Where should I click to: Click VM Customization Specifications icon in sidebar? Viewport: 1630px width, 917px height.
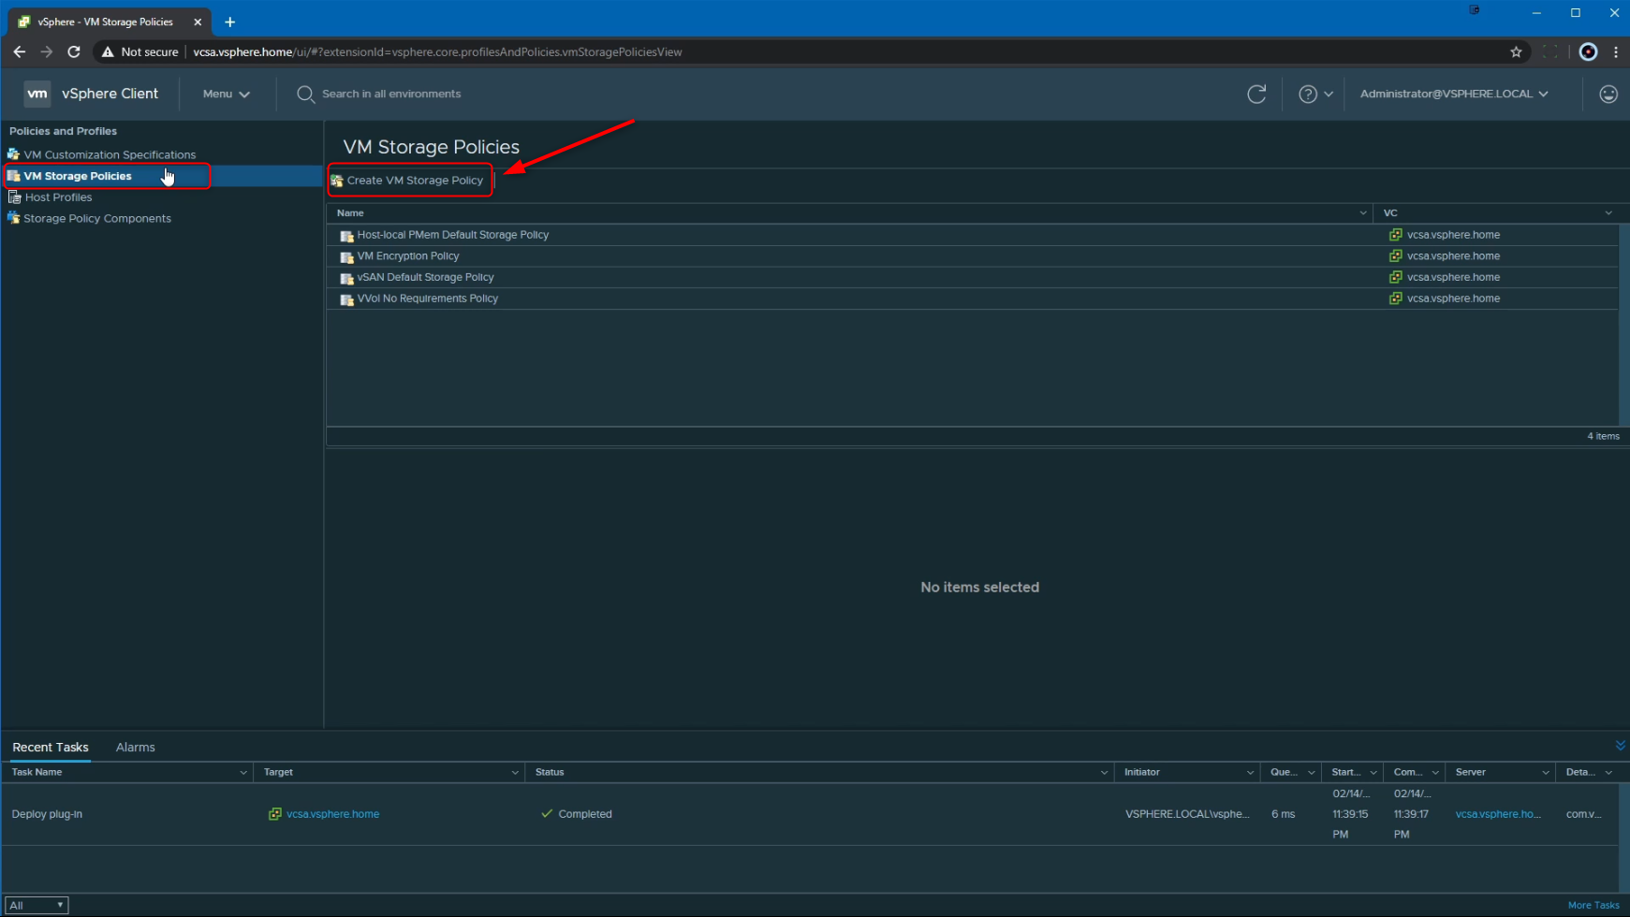click(x=14, y=154)
